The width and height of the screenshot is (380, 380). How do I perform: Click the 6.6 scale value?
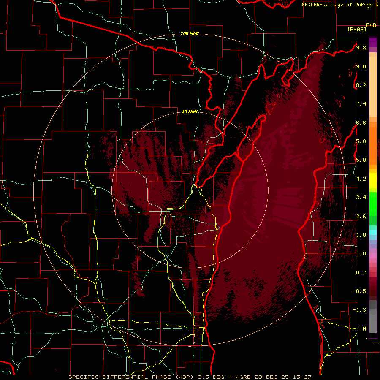[361, 122]
